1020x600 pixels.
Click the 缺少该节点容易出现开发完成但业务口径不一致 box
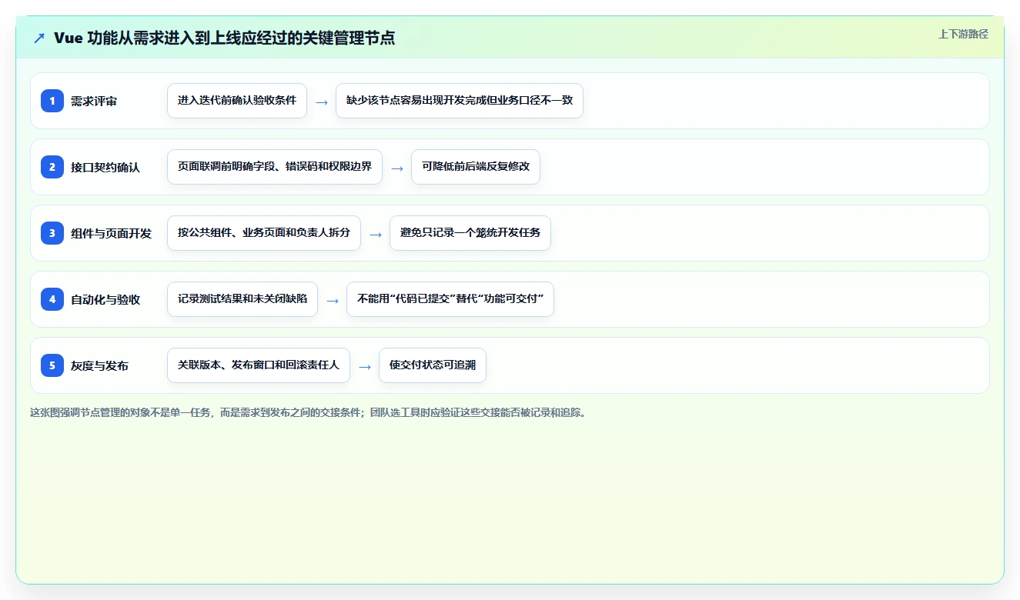460,101
